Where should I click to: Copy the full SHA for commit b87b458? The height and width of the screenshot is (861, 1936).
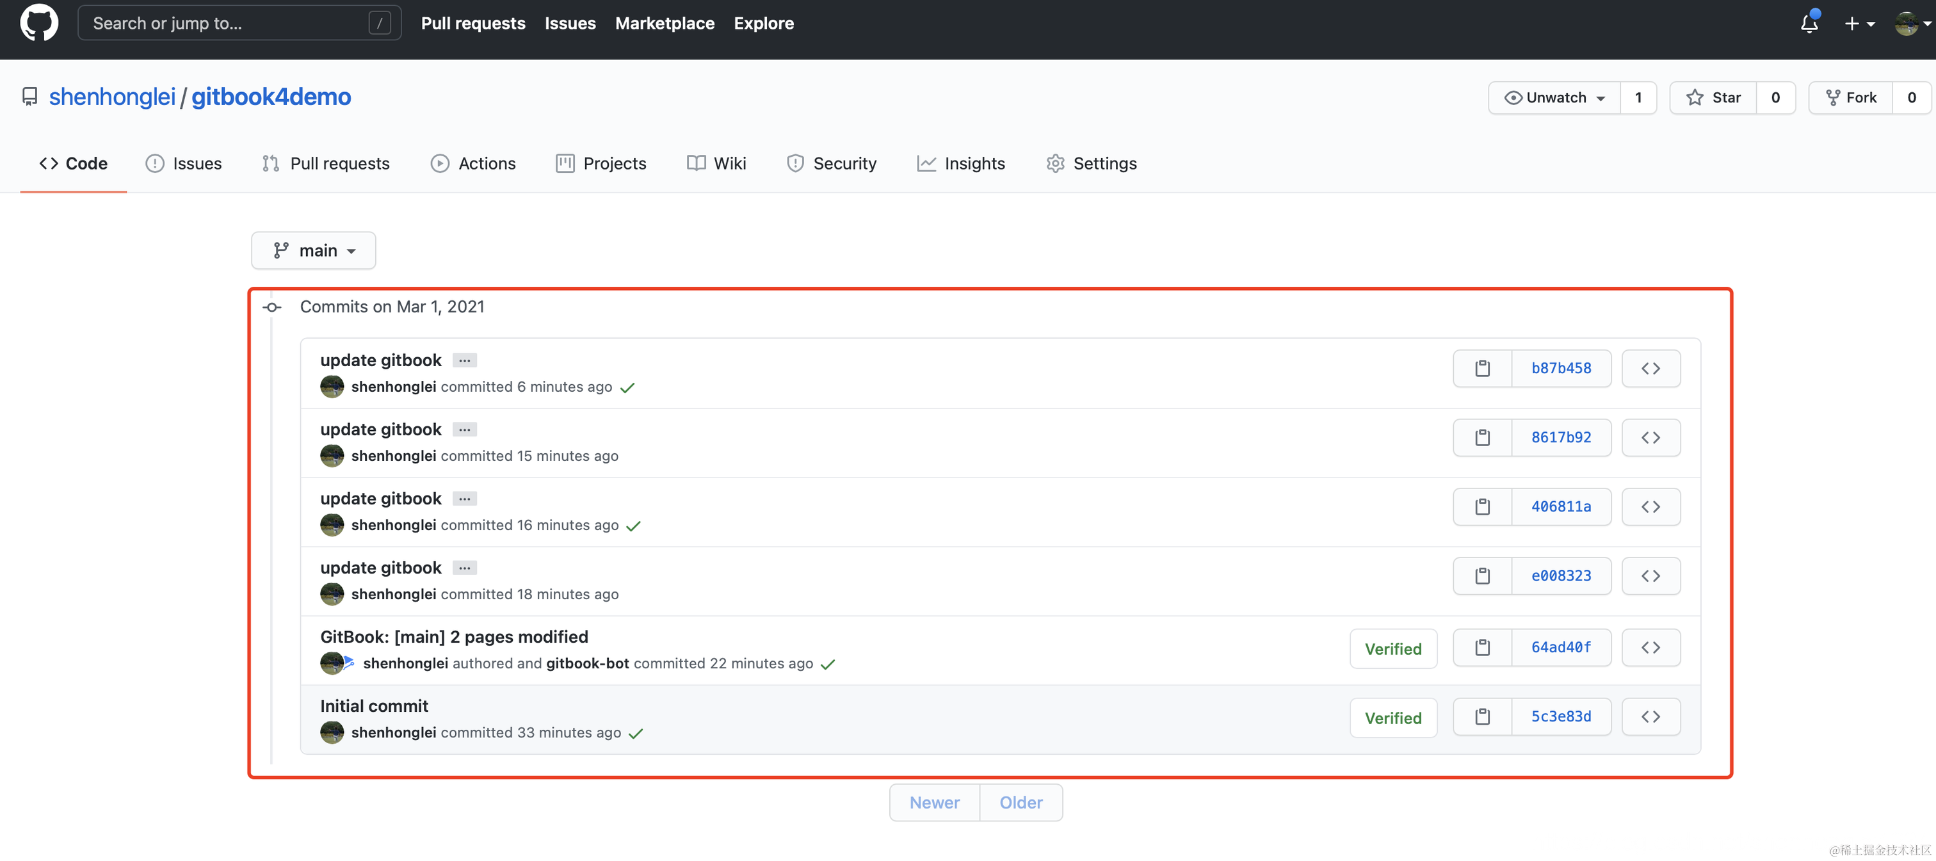click(1482, 368)
